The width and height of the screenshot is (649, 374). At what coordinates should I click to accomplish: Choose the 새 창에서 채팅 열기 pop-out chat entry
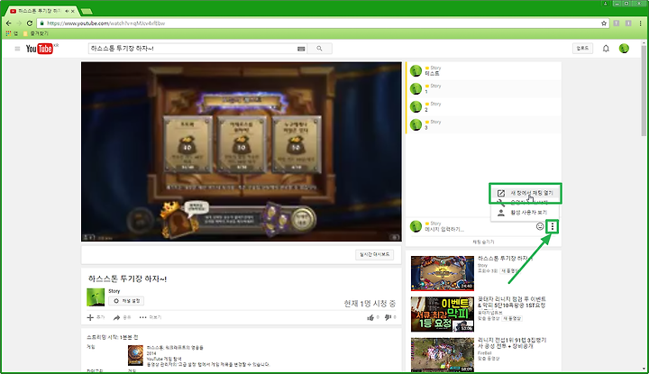[526, 193]
